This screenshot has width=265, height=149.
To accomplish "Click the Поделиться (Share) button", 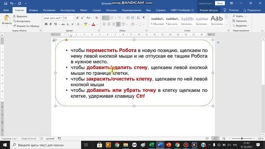I will click(252, 10).
